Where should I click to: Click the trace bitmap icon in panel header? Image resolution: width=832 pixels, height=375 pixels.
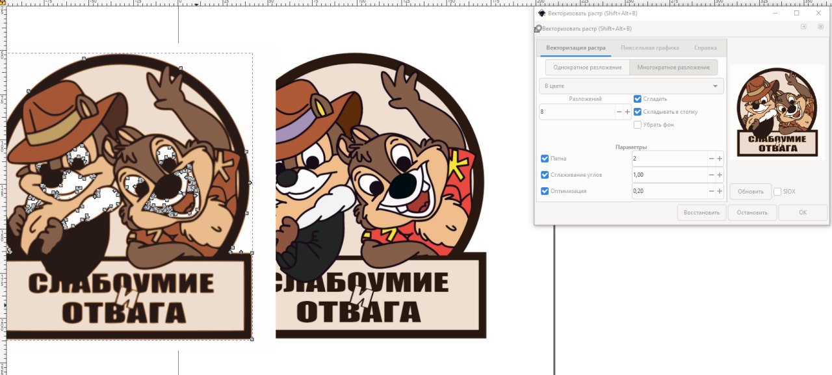pos(538,29)
